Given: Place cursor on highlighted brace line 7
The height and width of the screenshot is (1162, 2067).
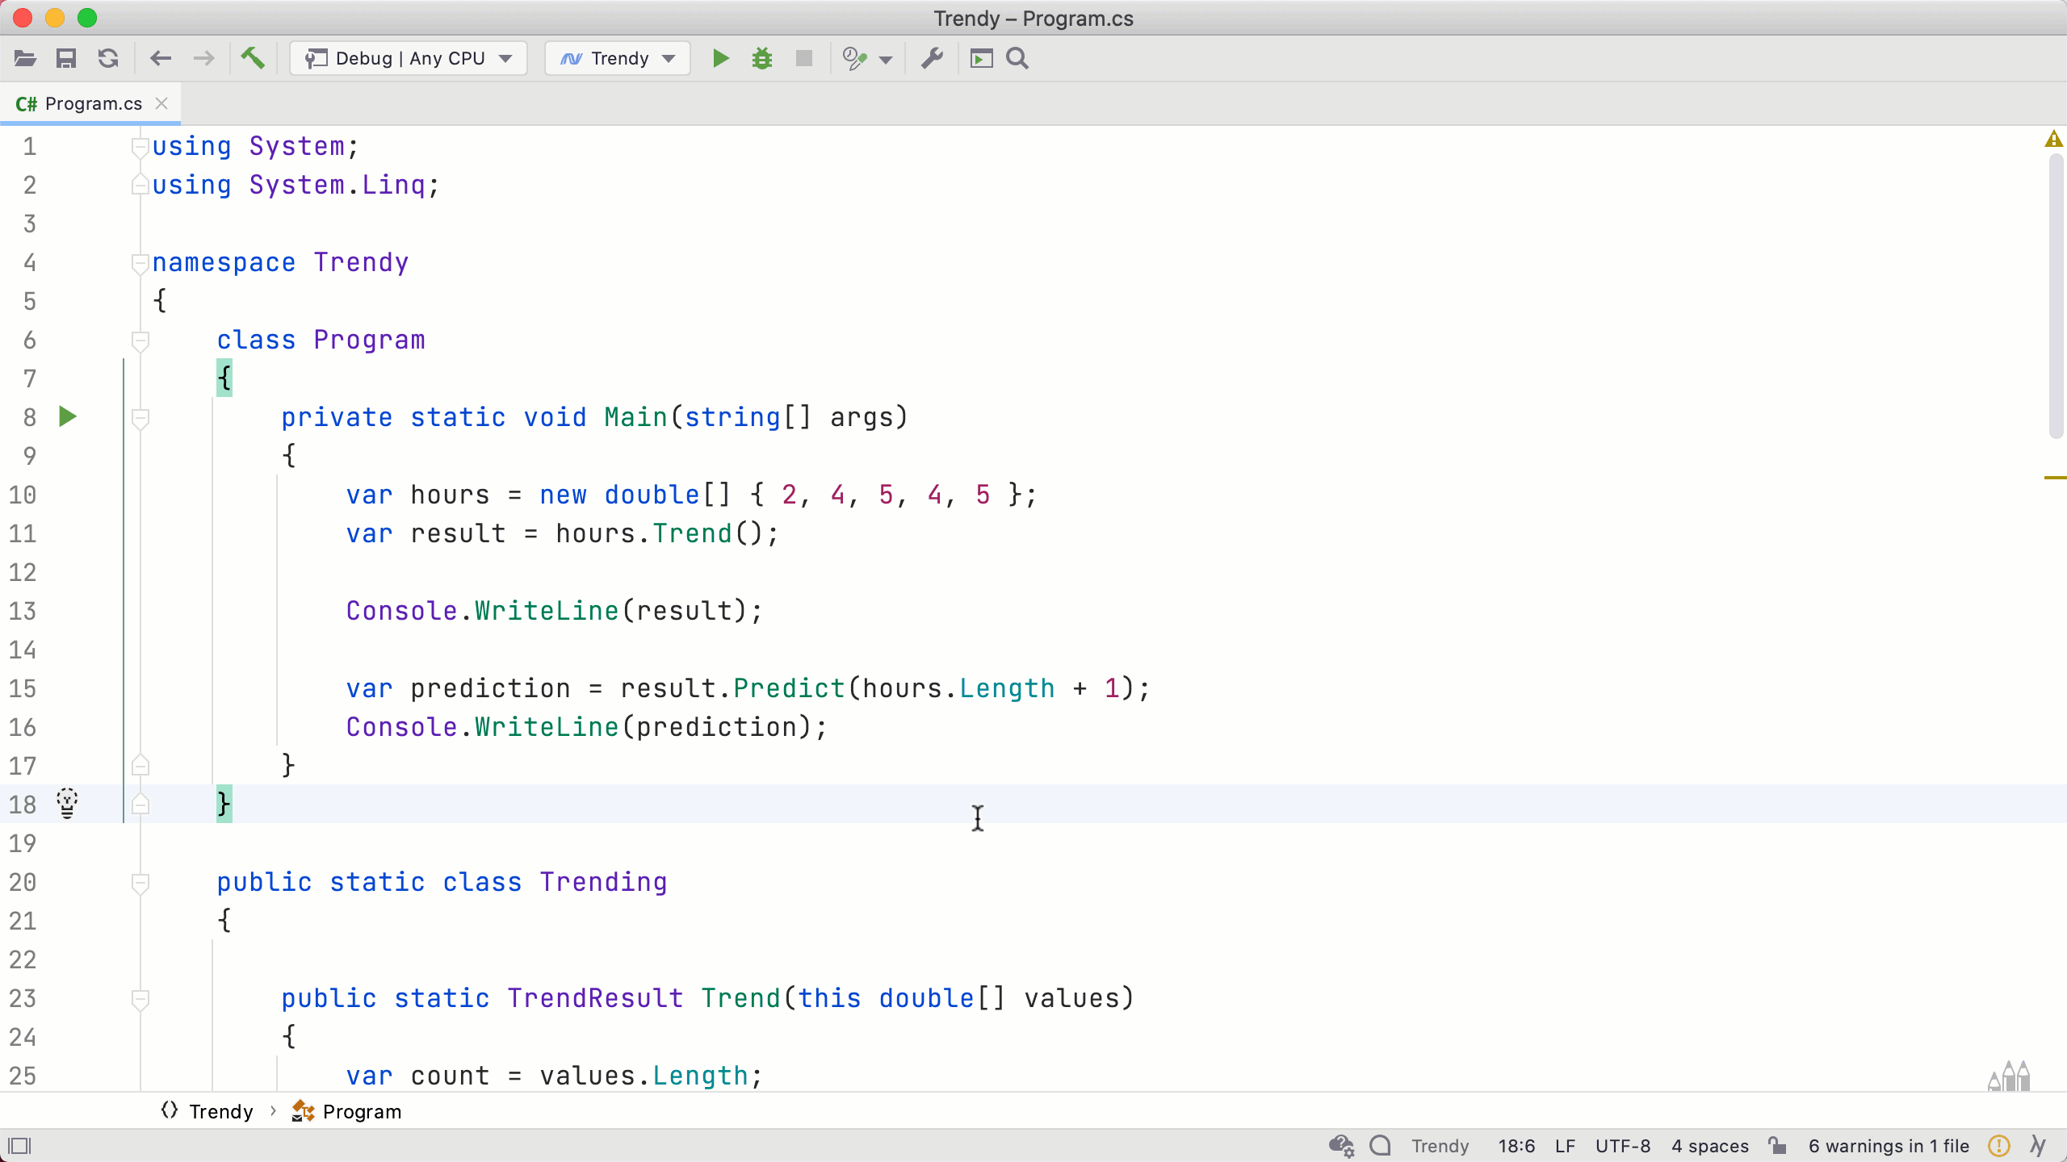Looking at the screenshot, I should pos(224,378).
